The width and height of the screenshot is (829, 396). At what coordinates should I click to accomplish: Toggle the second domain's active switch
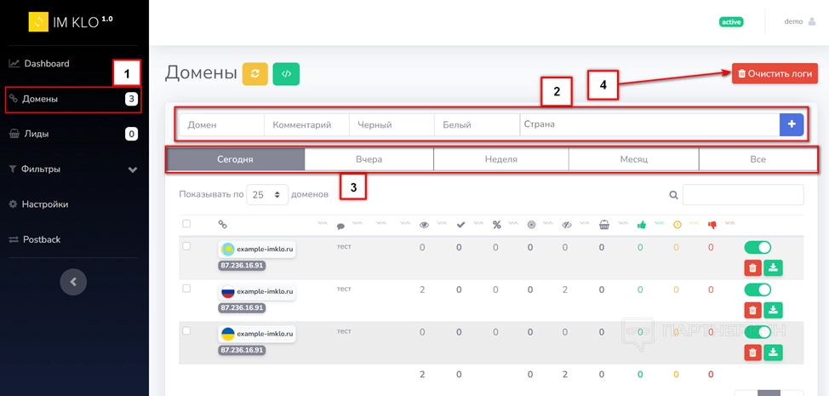(758, 290)
